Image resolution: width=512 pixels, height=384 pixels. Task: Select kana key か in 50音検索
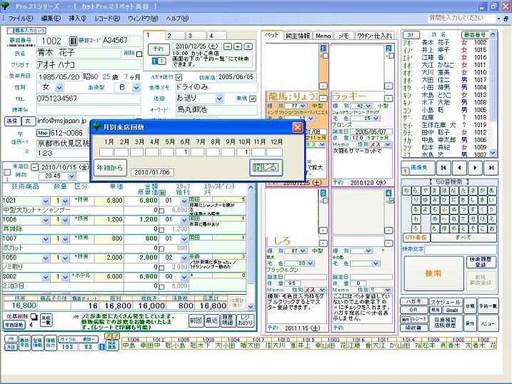482,191
